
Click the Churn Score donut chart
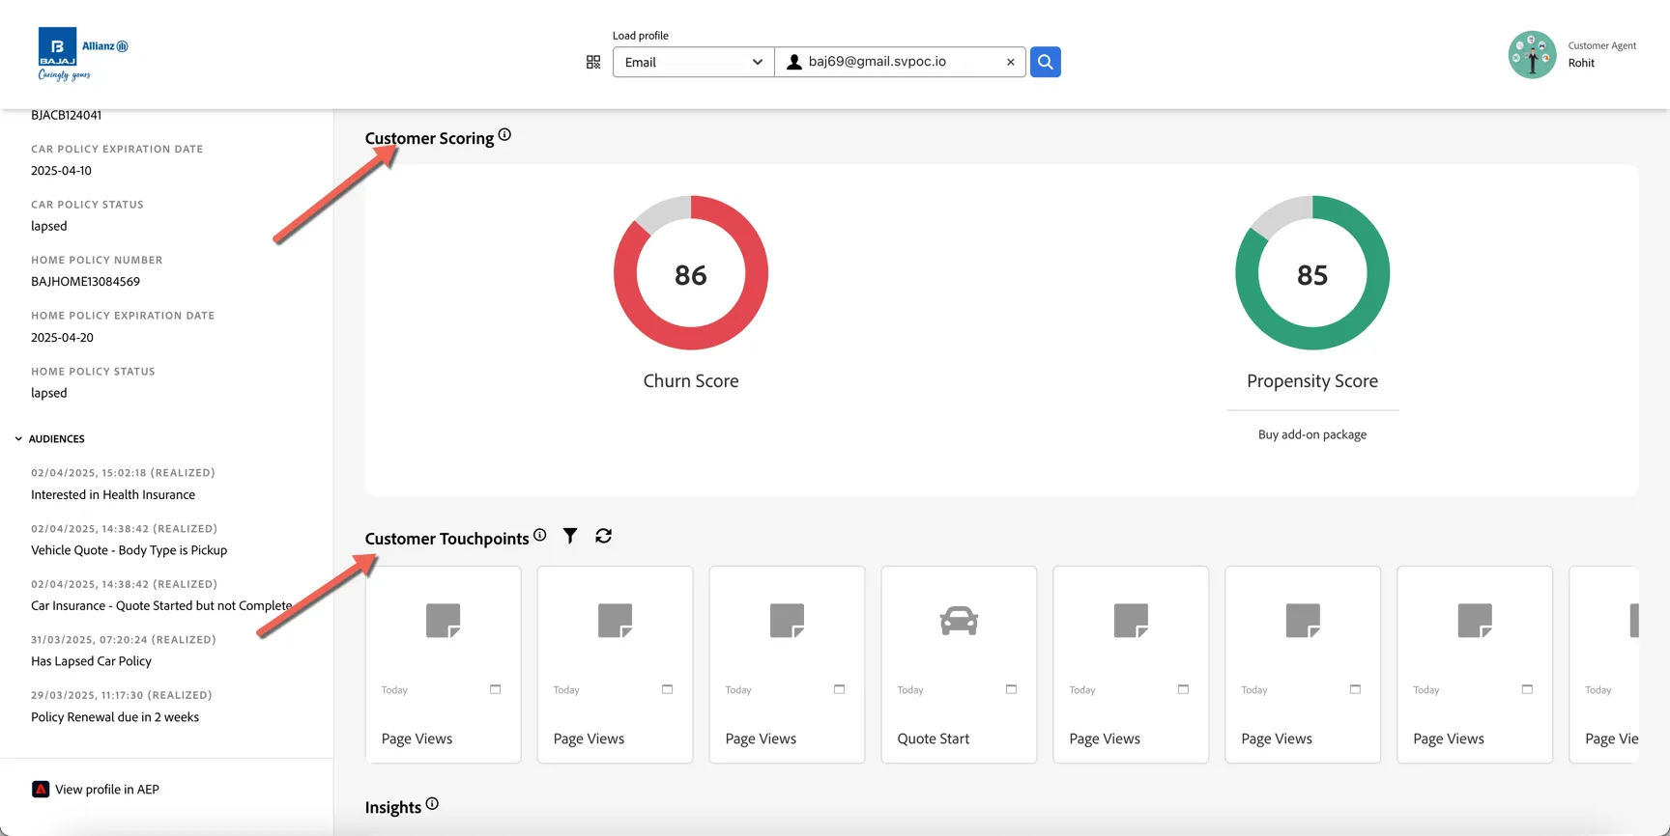(691, 273)
